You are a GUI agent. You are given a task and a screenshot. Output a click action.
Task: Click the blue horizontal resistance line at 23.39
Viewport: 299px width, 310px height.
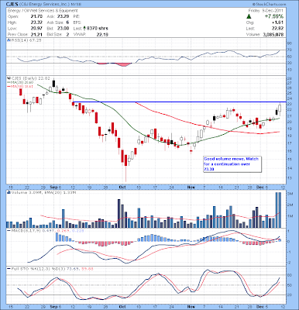tap(180, 102)
